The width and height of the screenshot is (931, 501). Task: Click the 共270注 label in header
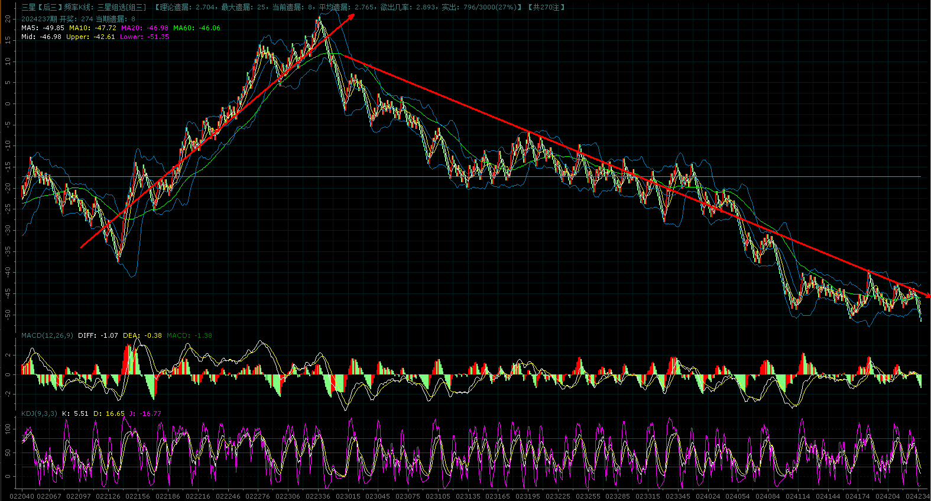click(x=546, y=7)
